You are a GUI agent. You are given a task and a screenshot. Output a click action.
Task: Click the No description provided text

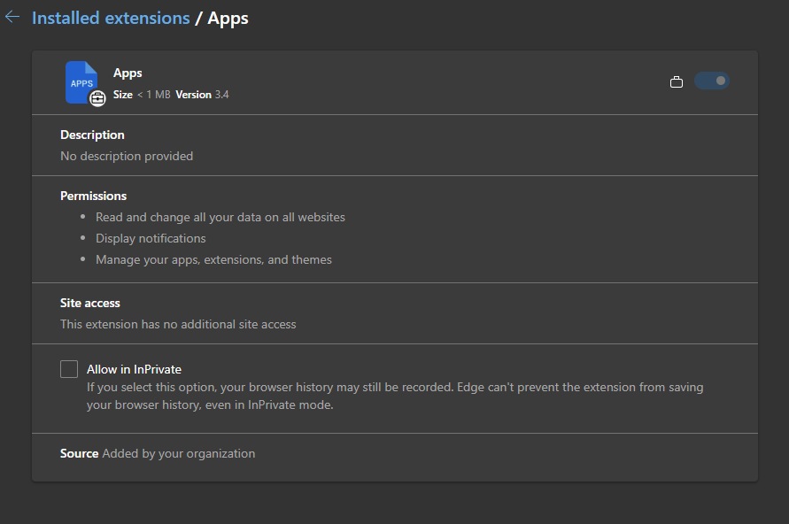click(127, 156)
